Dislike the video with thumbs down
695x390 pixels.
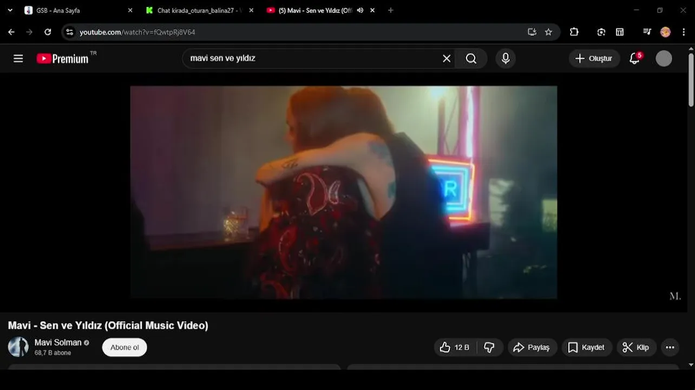coord(489,347)
